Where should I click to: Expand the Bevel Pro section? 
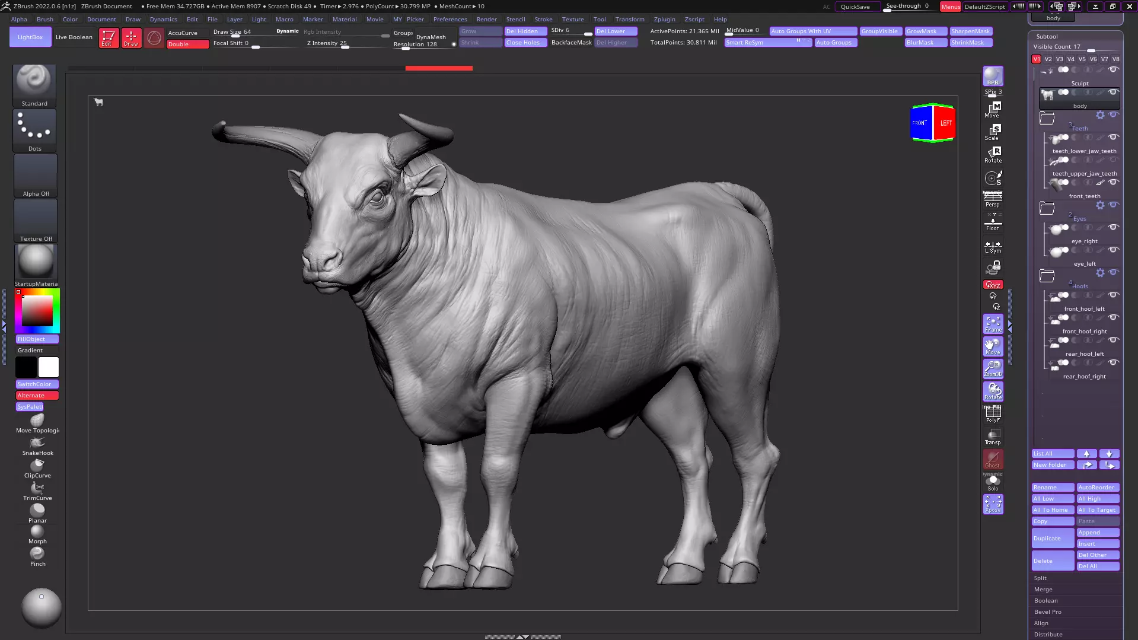1047,612
